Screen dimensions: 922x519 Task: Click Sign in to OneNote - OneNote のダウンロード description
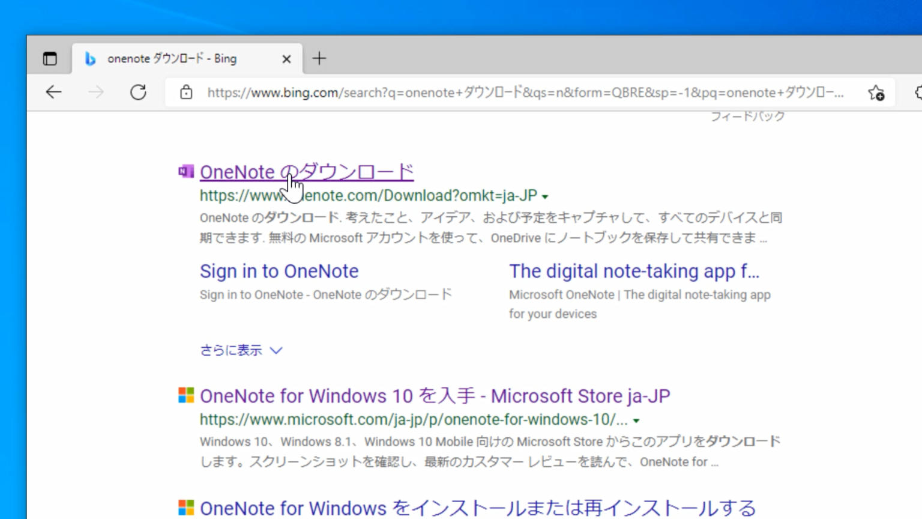[325, 294]
